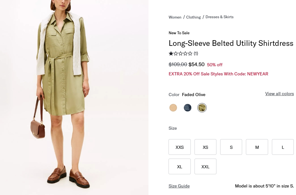Click the Long-Sleeve Belted Utility Shirtdress title
This screenshot has width=296, height=195.
(231, 43)
